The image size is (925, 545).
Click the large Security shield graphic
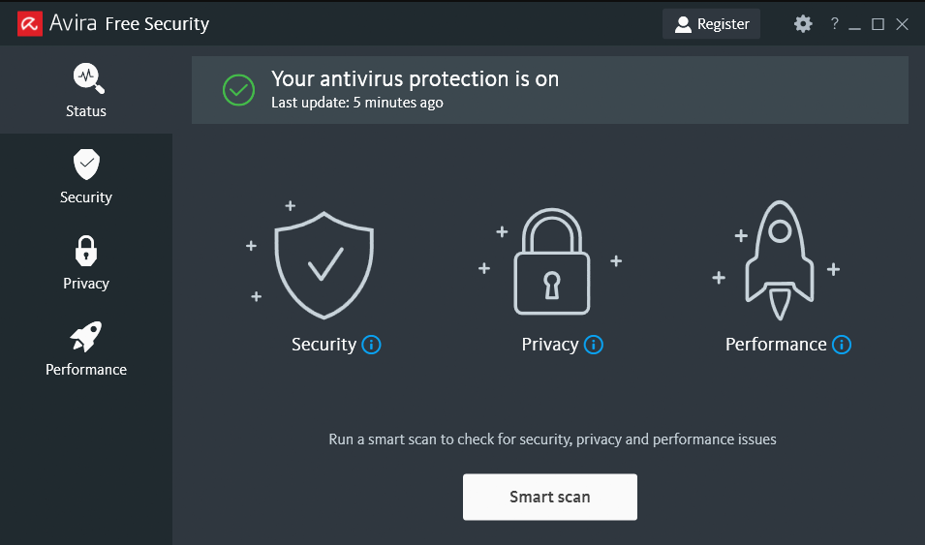point(324,265)
